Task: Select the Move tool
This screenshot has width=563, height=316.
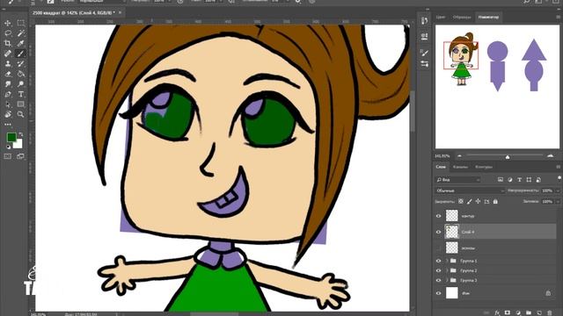Action: (8, 23)
